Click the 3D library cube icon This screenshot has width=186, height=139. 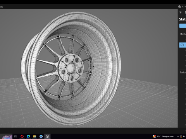[179, 7]
